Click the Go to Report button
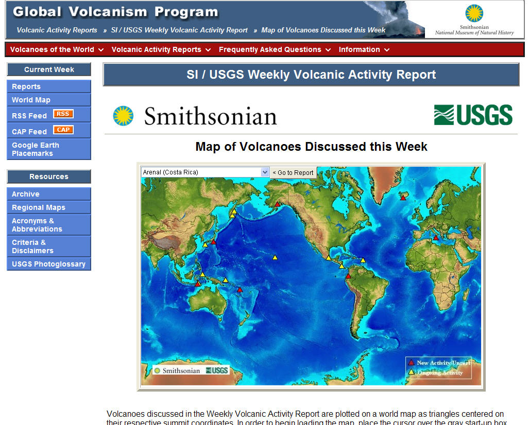529x425 pixels. click(293, 172)
